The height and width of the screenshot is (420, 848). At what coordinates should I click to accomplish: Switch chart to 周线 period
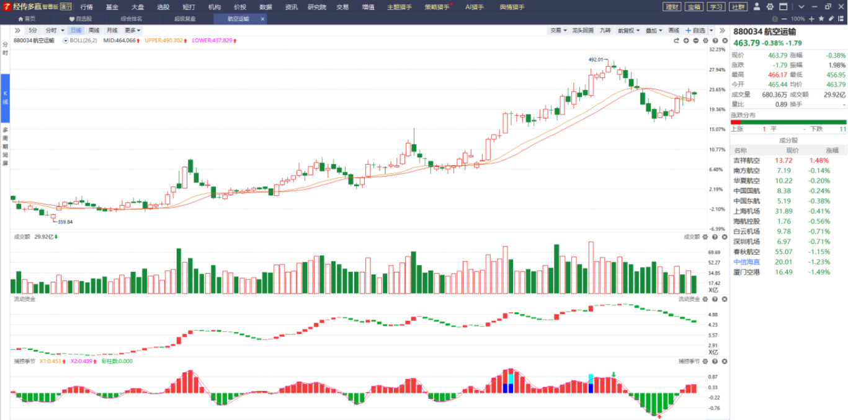(x=94, y=30)
